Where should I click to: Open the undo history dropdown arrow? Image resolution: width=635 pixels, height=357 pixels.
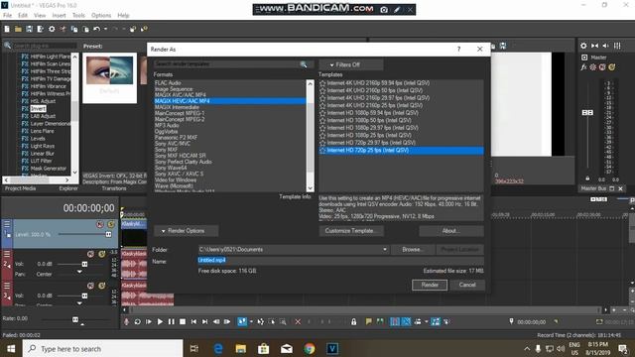click(x=106, y=29)
